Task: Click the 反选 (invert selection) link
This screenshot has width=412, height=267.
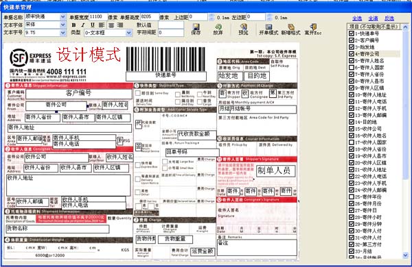Action: 389,18
